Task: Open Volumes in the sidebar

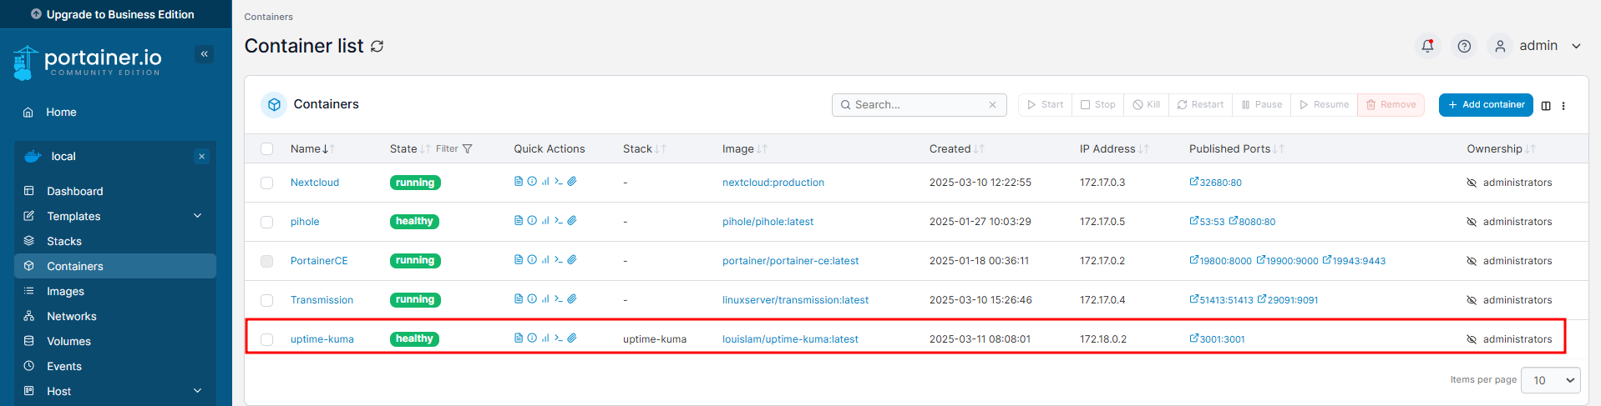Action: coord(68,341)
